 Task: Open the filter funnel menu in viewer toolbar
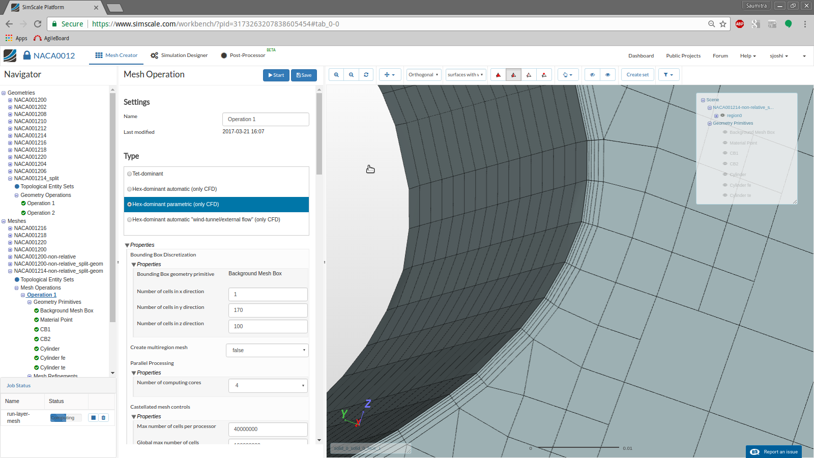(x=668, y=75)
